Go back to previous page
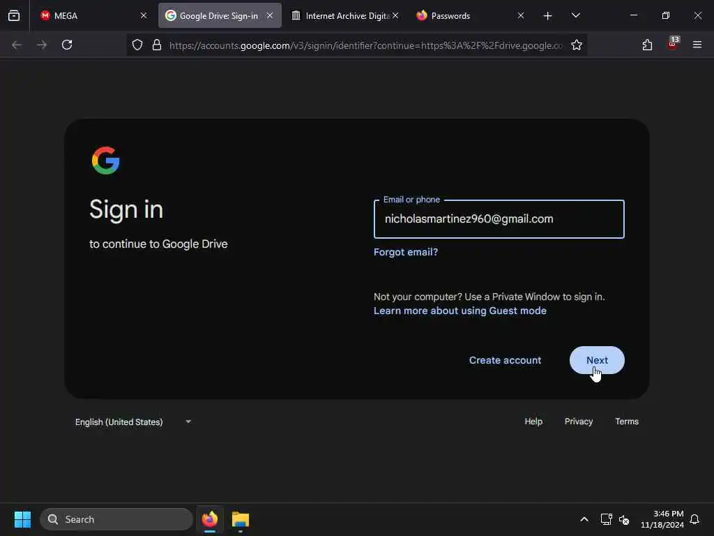Viewport: 714px width, 536px height. pos(17,45)
